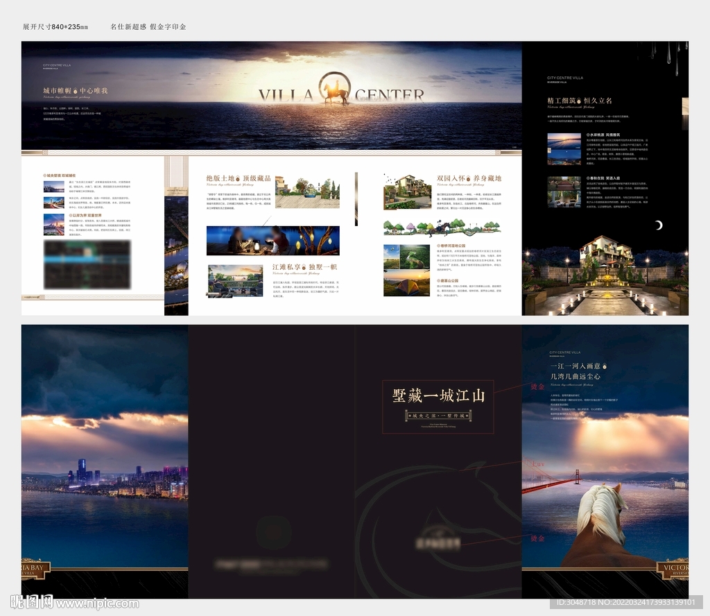
Task: Click the 水岸桃源 风情雅筑 subheading
Action: pos(604,135)
